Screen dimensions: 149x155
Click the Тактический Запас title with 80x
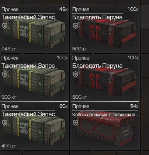[28, 114]
